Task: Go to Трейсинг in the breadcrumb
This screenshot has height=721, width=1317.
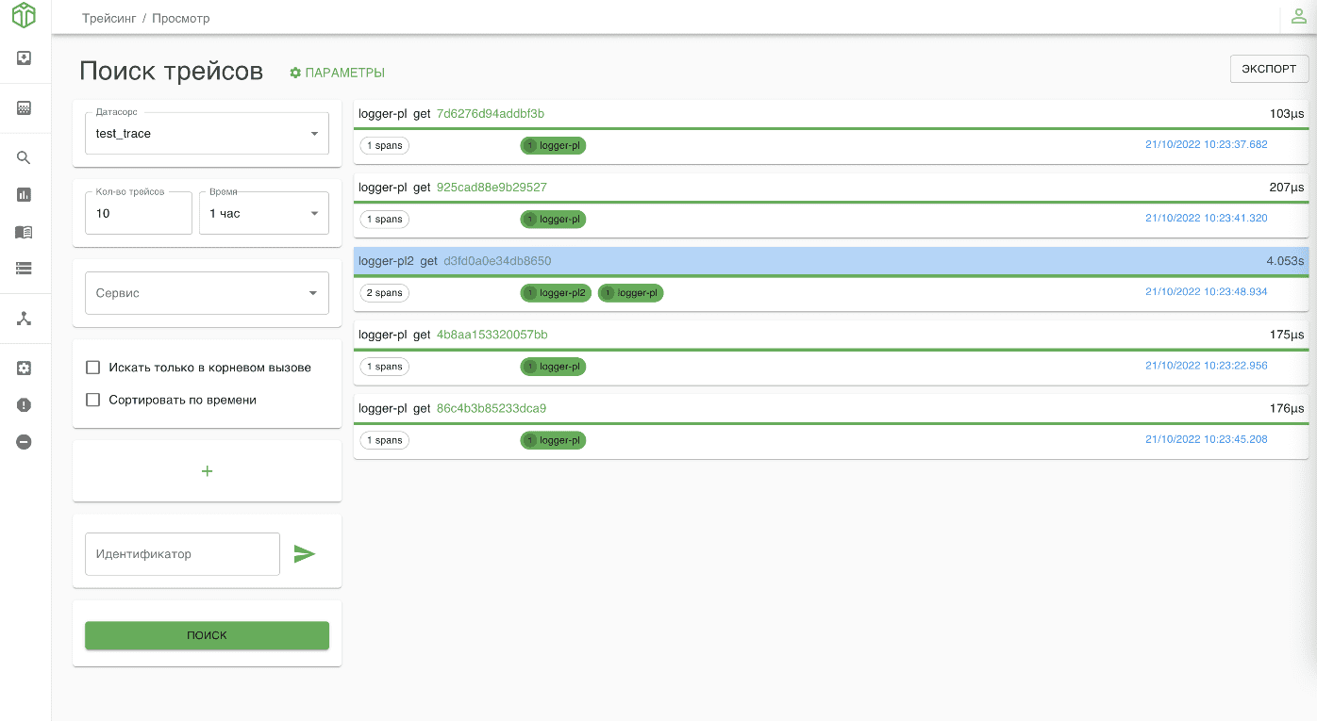Action: 108,18
